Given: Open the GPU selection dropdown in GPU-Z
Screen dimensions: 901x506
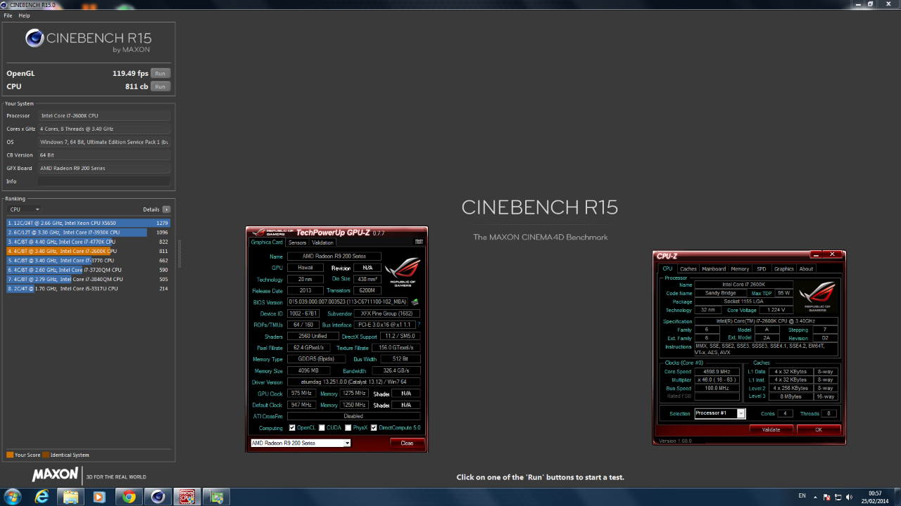Looking at the screenshot, I should click(301, 443).
